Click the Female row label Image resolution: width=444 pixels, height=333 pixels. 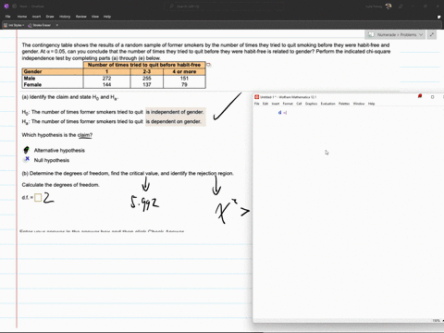tap(32, 84)
